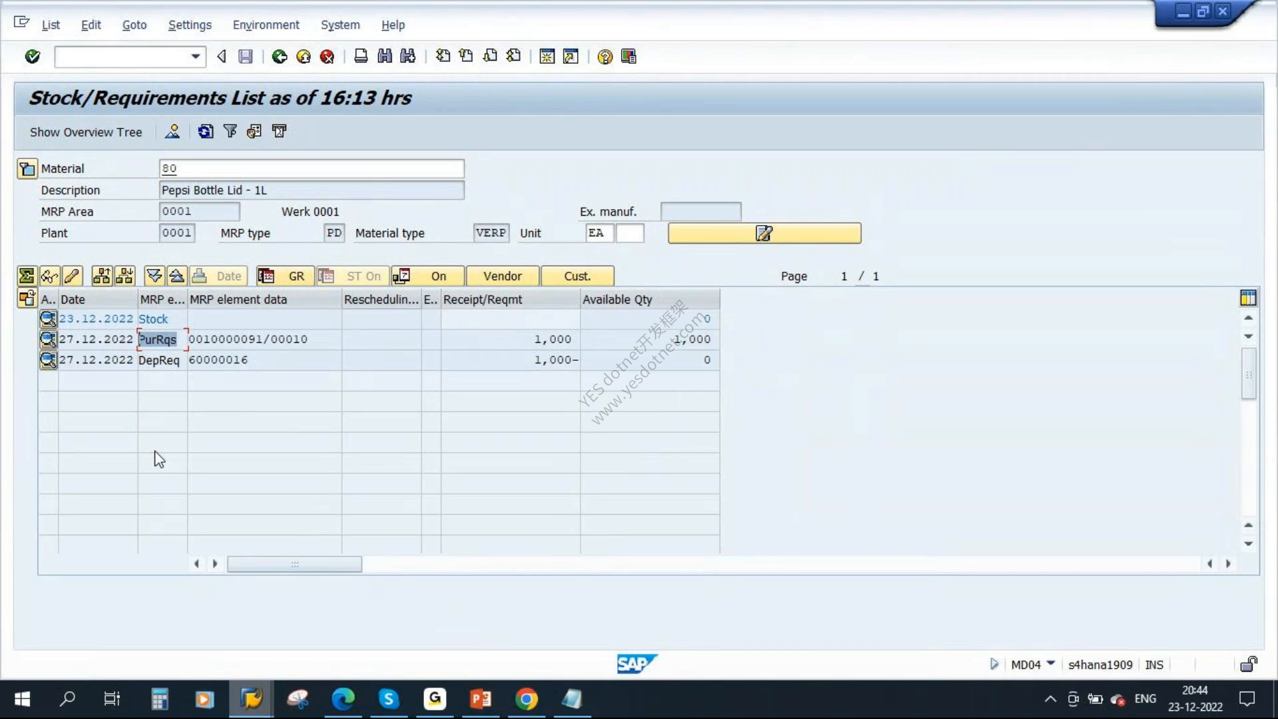The height and width of the screenshot is (719, 1278).
Task: Open the command field dropdown arrow
Action: [195, 57]
